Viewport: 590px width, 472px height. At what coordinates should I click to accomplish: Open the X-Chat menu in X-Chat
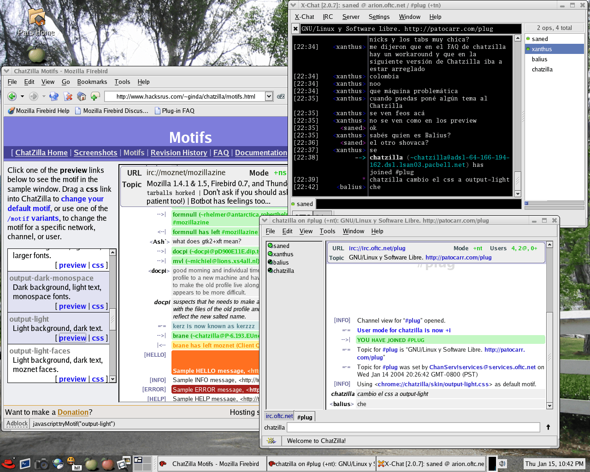(x=304, y=17)
